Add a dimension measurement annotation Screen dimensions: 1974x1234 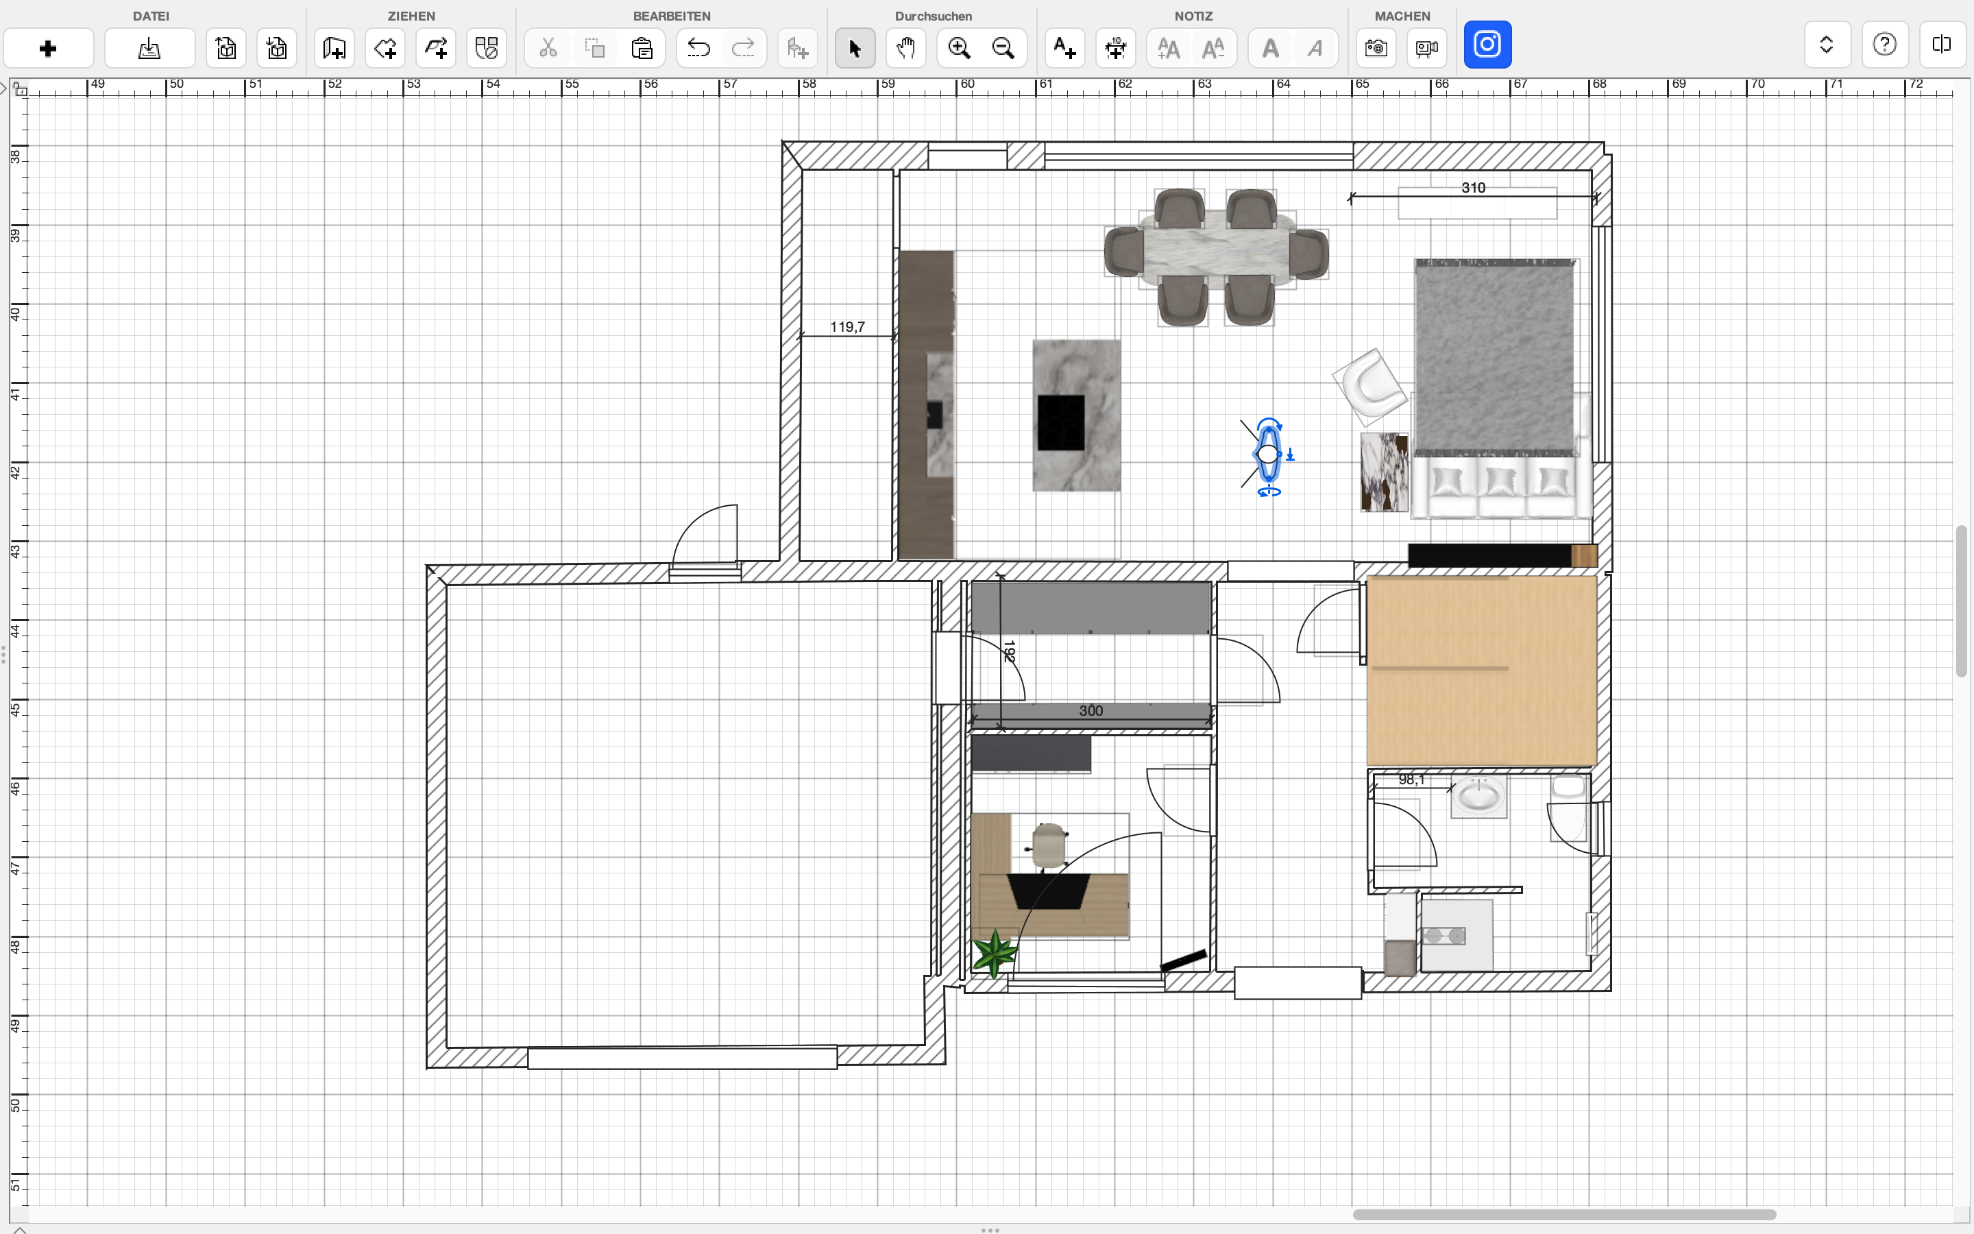pos(1115,49)
